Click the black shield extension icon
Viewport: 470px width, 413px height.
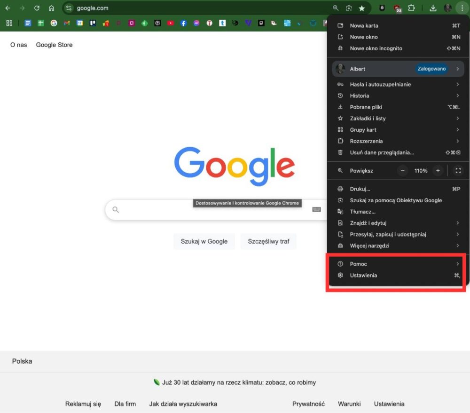coord(382,8)
